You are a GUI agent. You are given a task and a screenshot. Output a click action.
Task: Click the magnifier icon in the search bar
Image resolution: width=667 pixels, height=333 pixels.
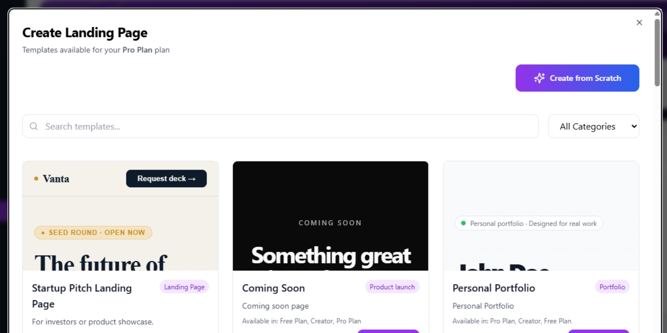point(34,127)
